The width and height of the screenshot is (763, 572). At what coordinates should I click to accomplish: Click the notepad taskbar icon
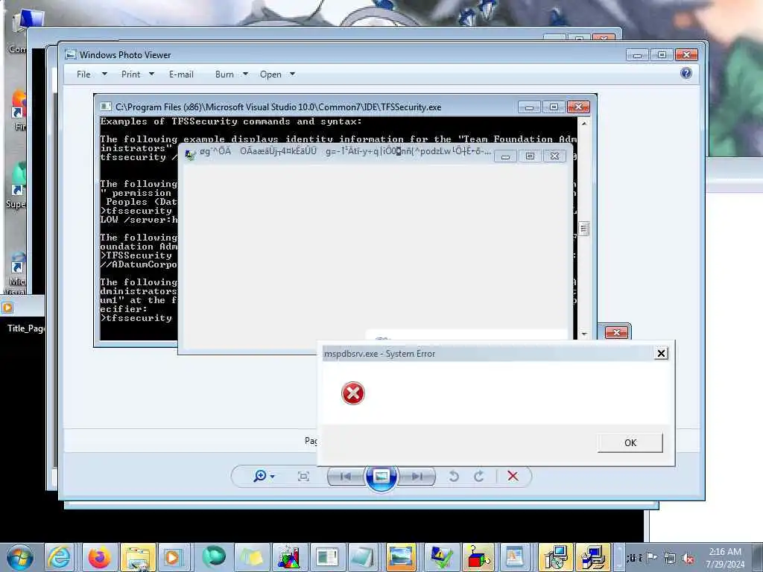(364, 557)
